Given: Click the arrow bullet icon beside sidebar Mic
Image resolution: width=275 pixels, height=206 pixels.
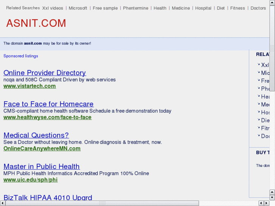Looking at the screenshot, I should pos(258,72).
